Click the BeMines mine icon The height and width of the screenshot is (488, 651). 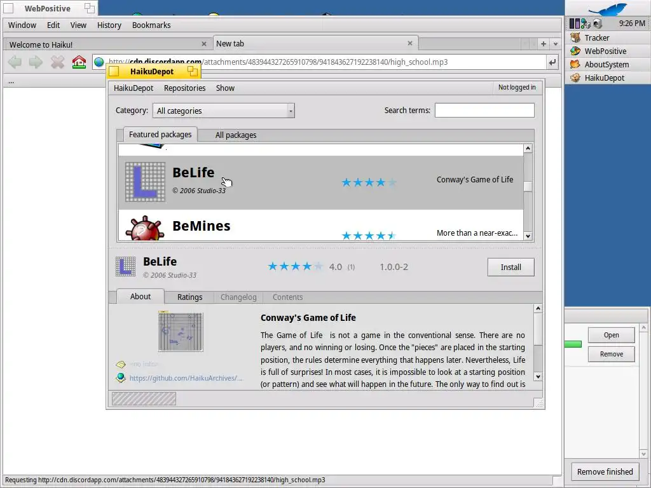click(145, 228)
